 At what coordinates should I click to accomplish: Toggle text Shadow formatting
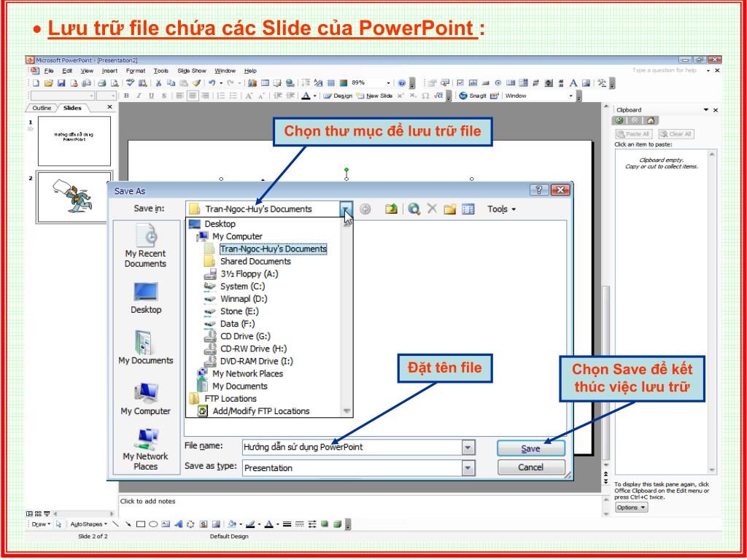pos(164,96)
